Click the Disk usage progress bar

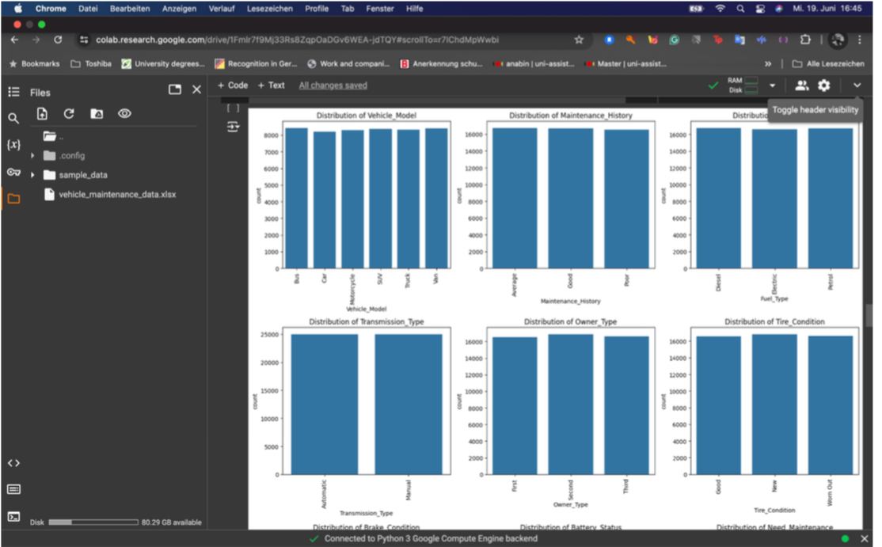coord(93,522)
